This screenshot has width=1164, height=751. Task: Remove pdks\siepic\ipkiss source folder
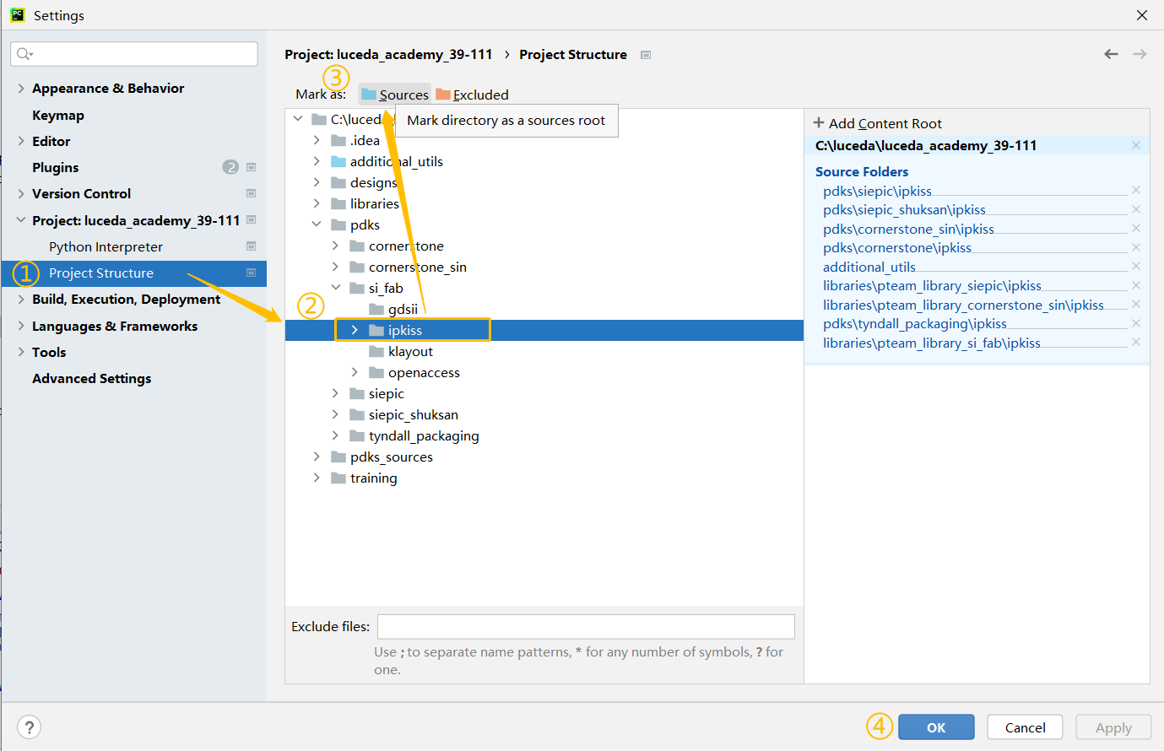coord(1136,191)
